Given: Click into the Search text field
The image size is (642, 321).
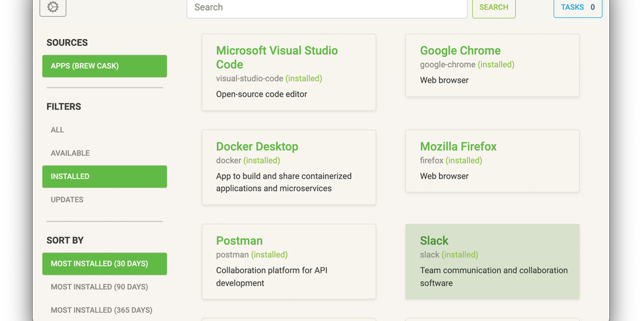Looking at the screenshot, I should pyautogui.click(x=326, y=8).
